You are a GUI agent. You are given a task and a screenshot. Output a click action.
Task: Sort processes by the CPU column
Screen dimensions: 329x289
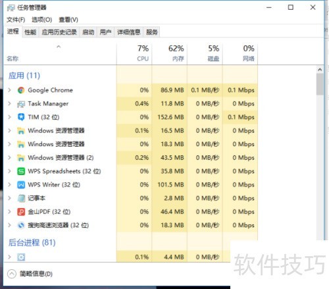(134, 54)
